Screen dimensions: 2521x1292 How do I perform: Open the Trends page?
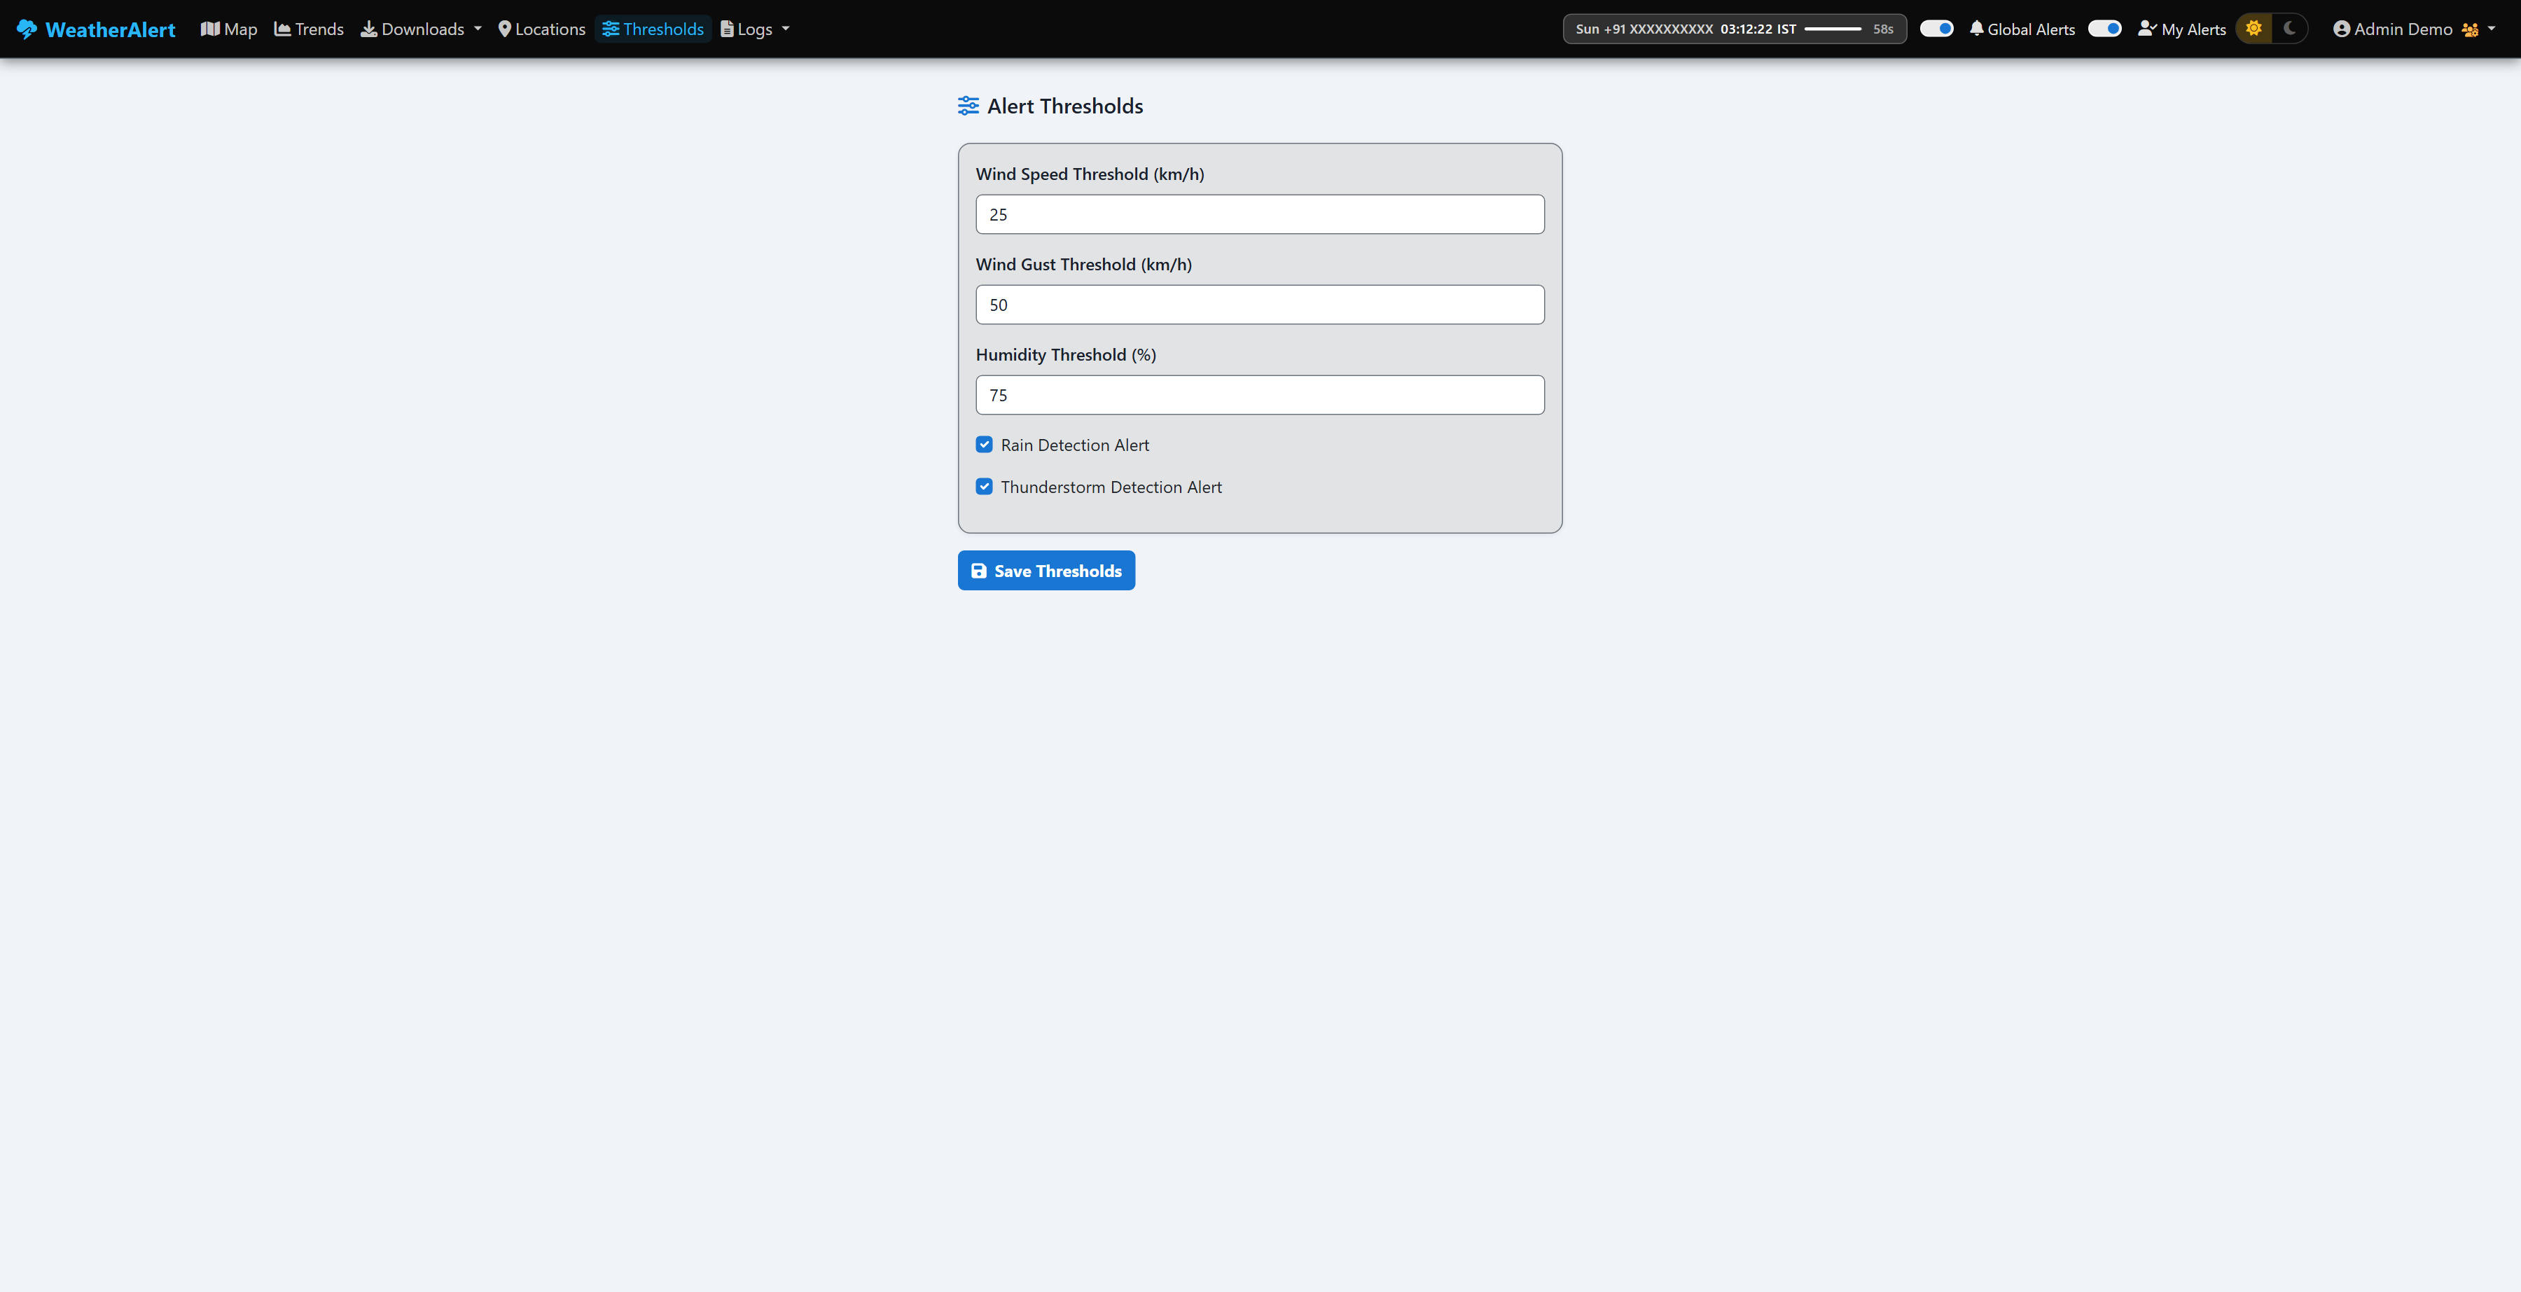tap(310, 29)
